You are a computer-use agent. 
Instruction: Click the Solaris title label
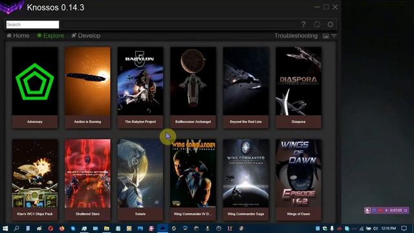(140, 214)
